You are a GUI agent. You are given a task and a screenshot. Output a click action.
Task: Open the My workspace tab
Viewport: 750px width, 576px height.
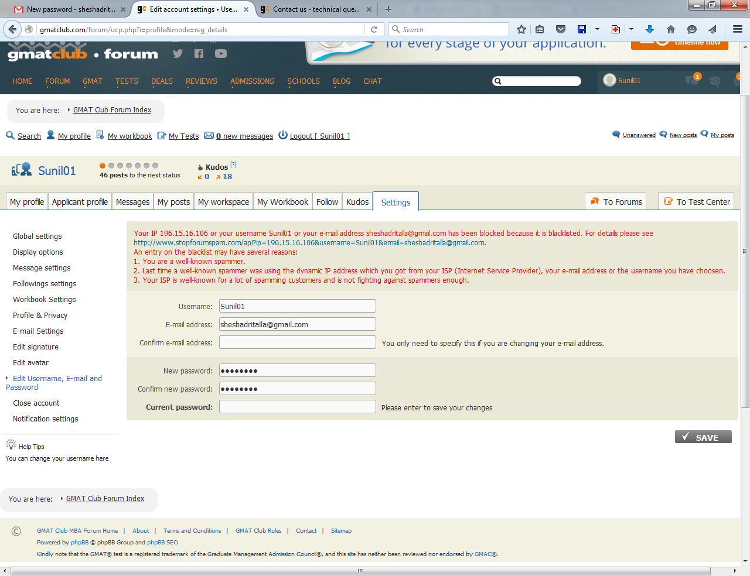tap(223, 201)
